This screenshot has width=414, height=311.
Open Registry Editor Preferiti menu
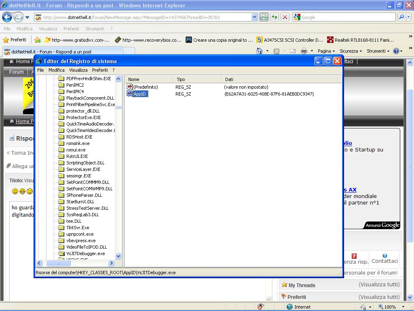click(x=100, y=70)
